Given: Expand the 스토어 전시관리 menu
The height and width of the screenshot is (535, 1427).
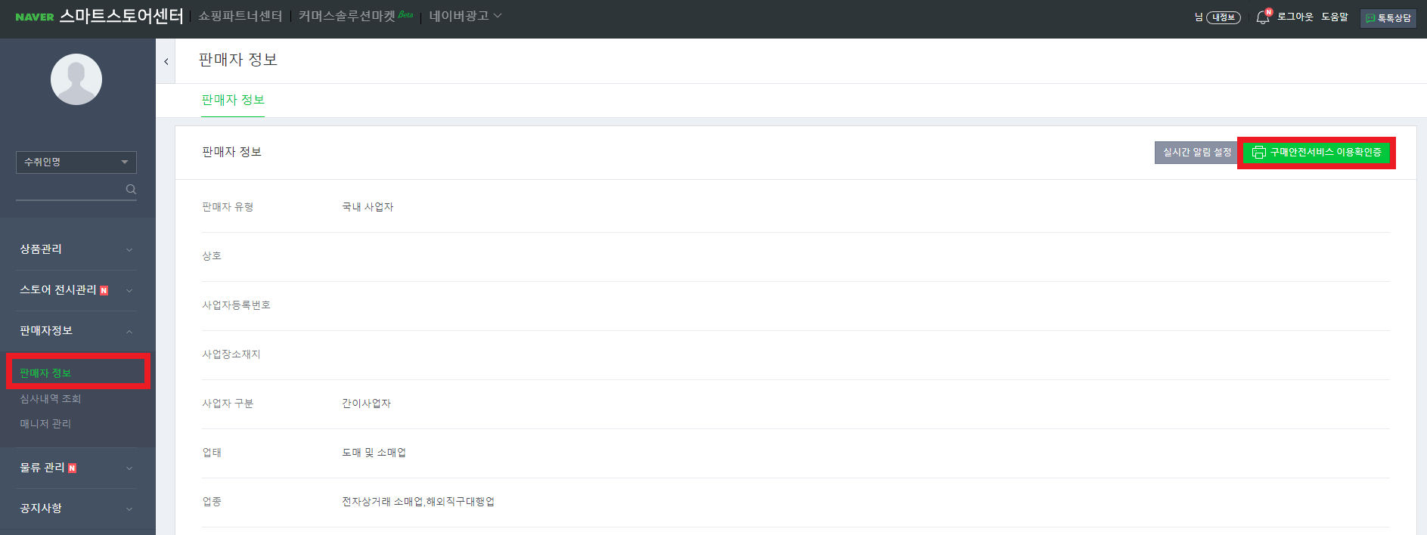Looking at the screenshot, I should [x=76, y=290].
